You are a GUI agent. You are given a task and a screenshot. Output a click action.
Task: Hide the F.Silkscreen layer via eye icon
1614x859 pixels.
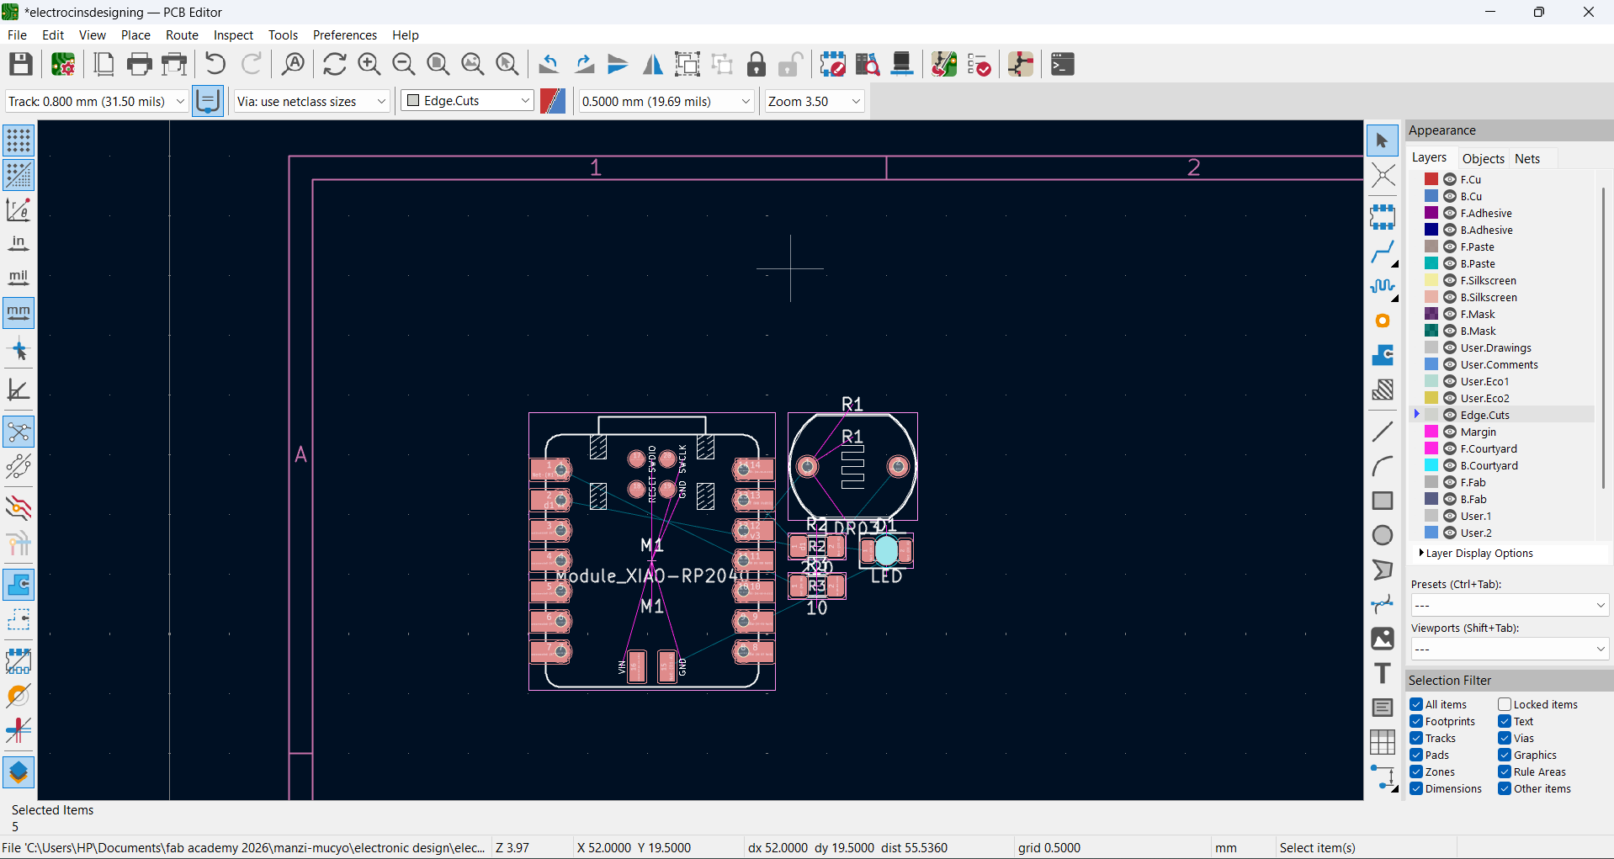[1450, 280]
